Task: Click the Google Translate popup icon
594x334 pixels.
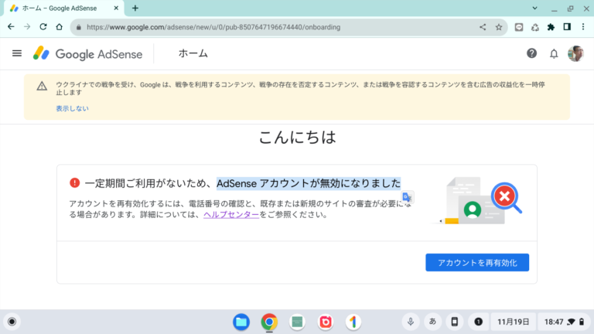Action: click(408, 197)
